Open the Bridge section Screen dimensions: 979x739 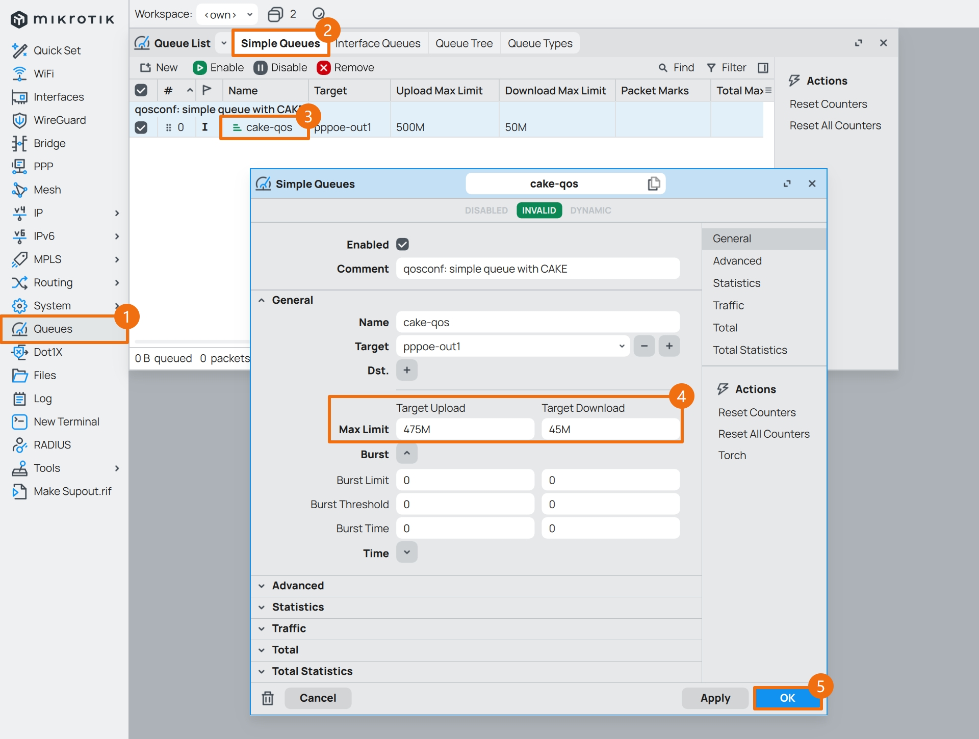coord(49,143)
